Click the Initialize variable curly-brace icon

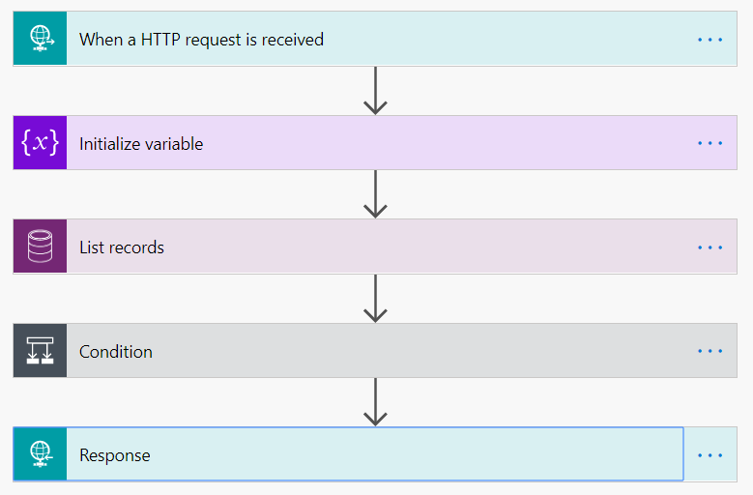point(40,142)
